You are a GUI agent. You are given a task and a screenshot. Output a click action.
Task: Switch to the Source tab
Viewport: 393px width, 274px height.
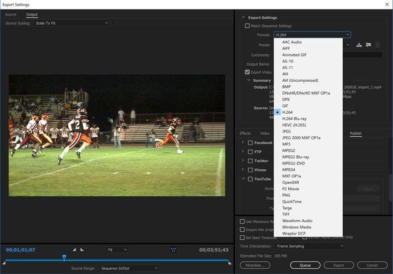click(11, 14)
